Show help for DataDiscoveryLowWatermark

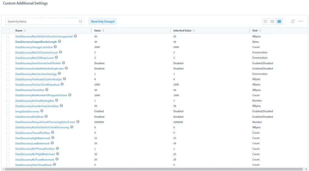point(52,143)
